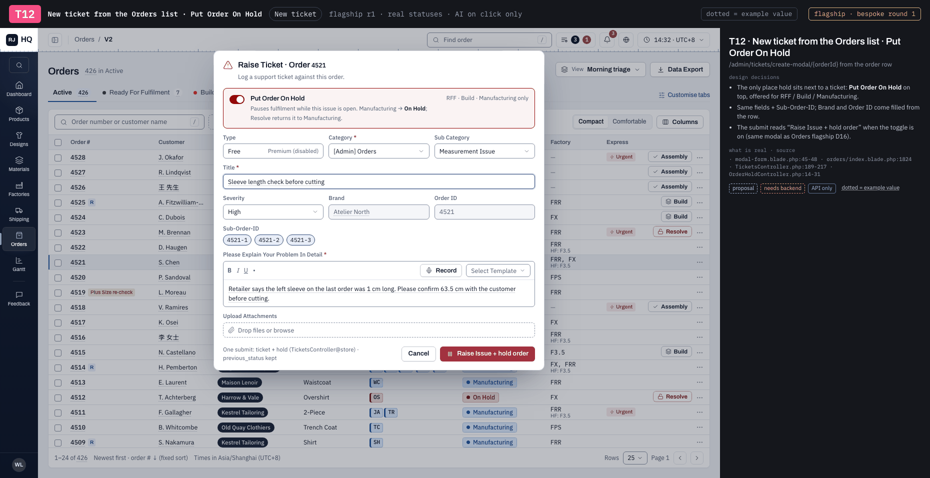Open the Select Template dropdown
The image size is (930, 478).
coord(498,270)
